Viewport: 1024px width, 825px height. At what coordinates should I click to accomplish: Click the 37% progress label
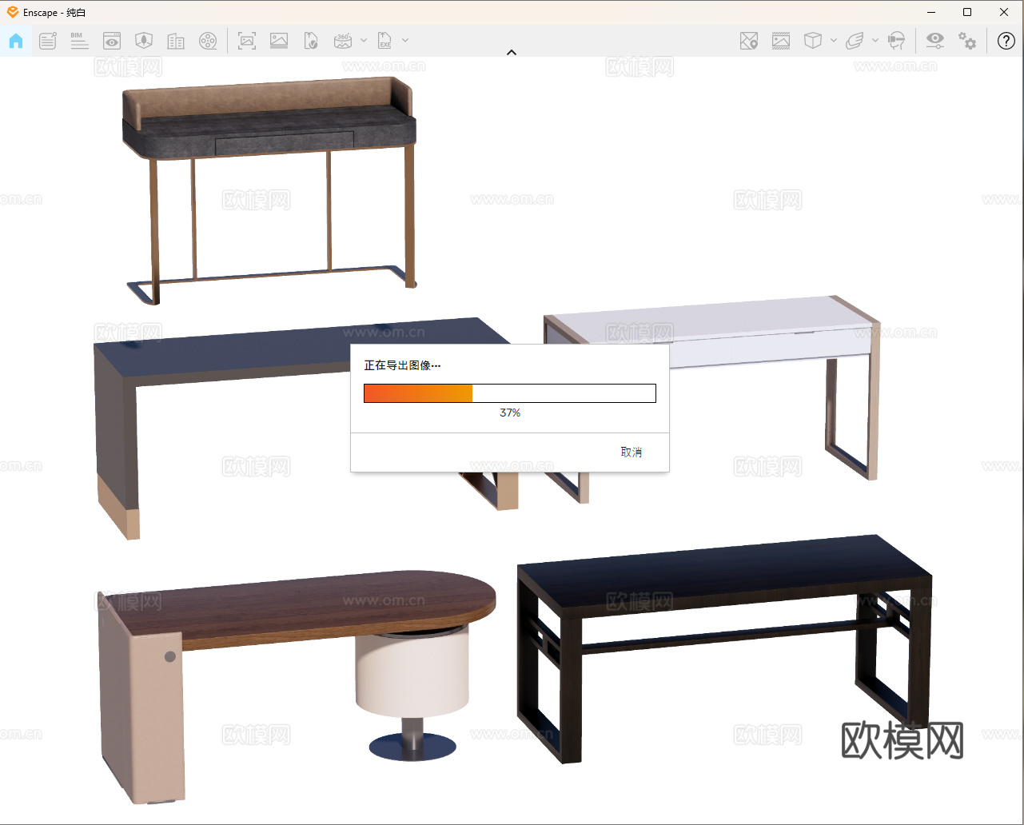510,412
